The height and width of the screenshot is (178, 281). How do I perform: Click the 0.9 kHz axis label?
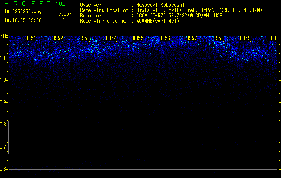tap(3, 102)
